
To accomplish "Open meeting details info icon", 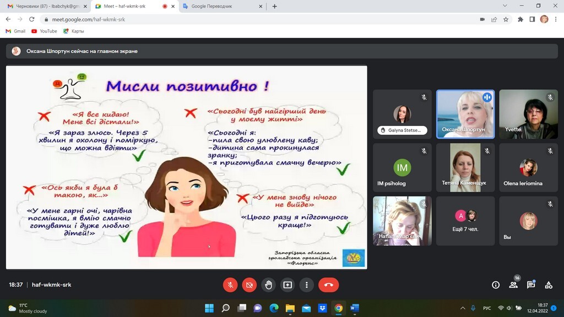I will (x=496, y=285).
